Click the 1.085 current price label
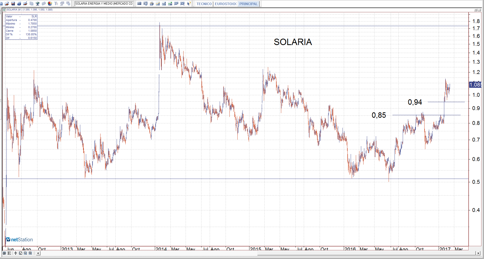 pyautogui.click(x=475, y=85)
